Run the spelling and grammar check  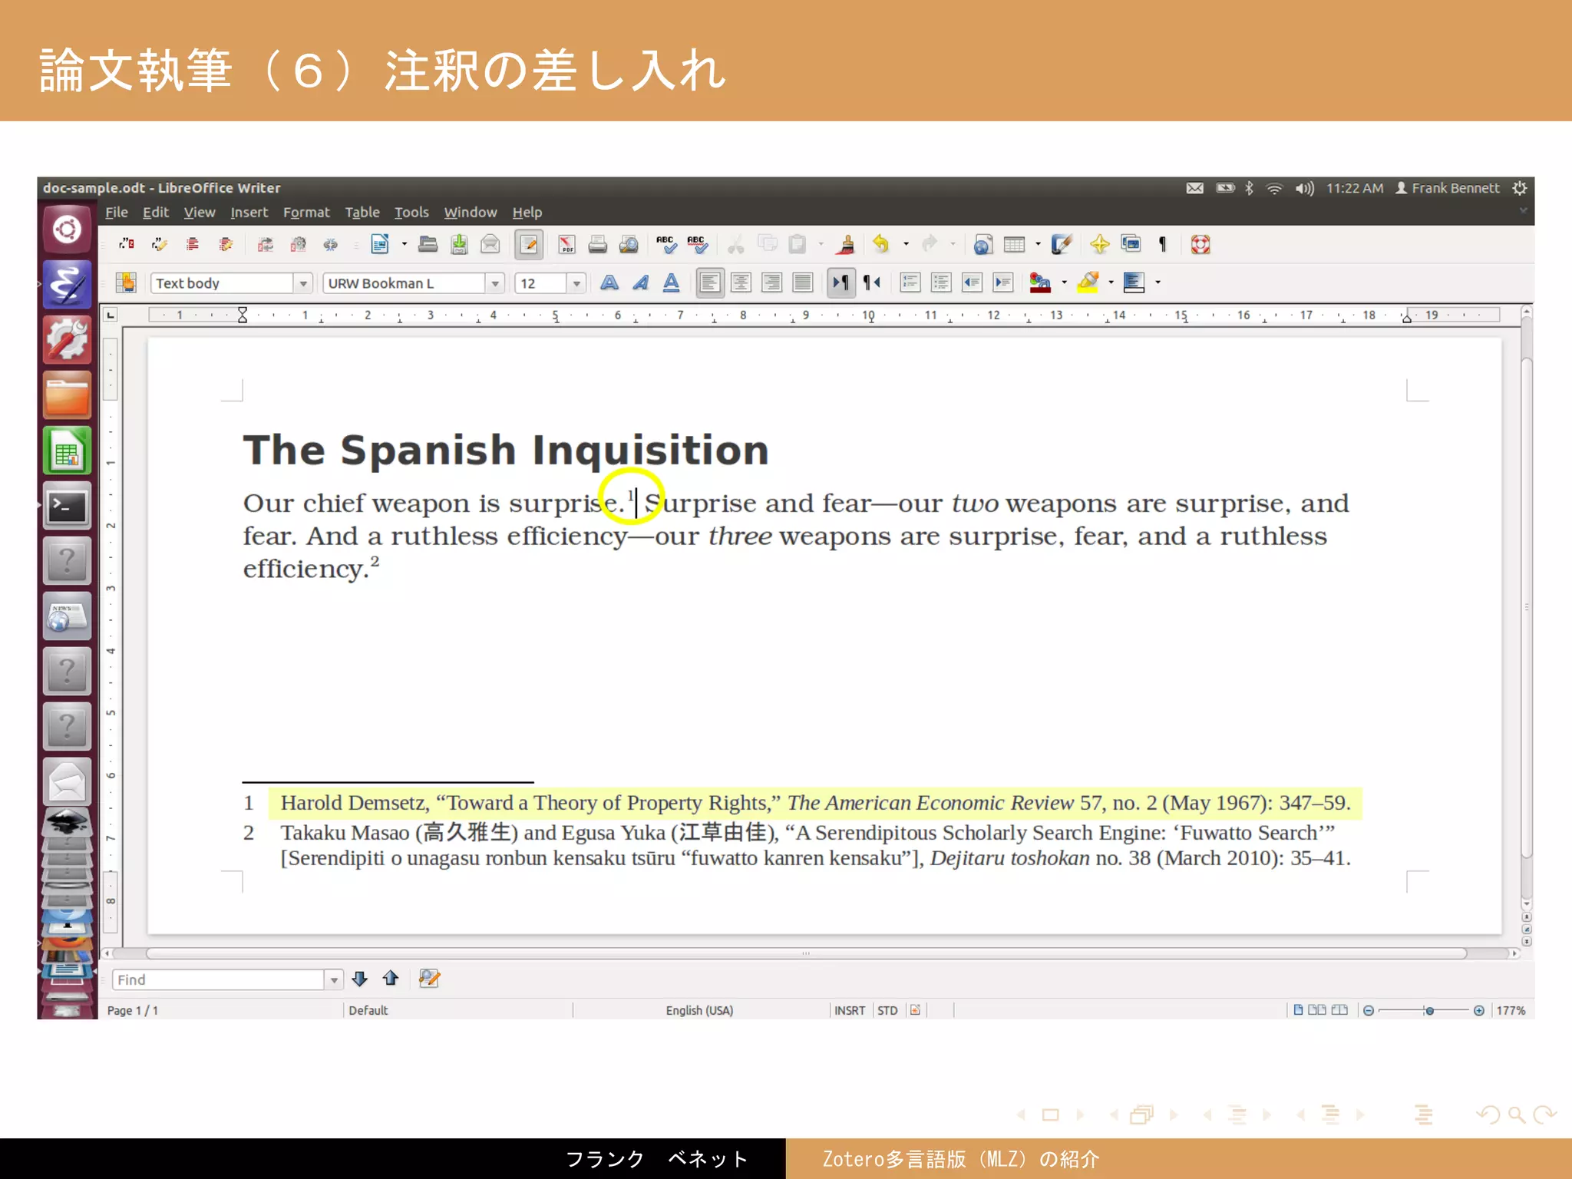point(665,244)
